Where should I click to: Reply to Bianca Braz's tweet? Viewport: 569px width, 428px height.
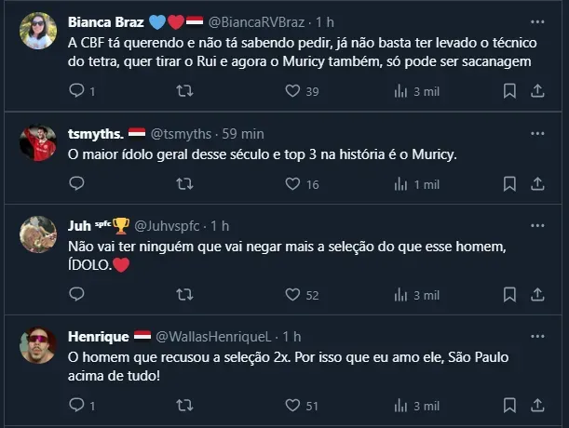pos(77,91)
